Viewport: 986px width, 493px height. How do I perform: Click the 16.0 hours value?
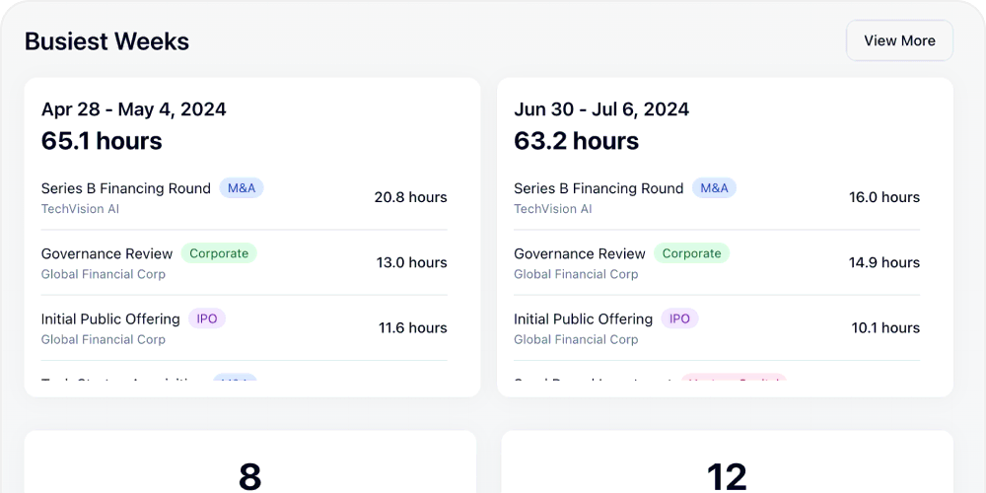(884, 197)
